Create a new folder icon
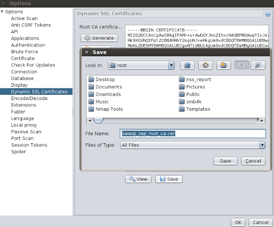This screenshot has width=274, height=227. point(223,65)
